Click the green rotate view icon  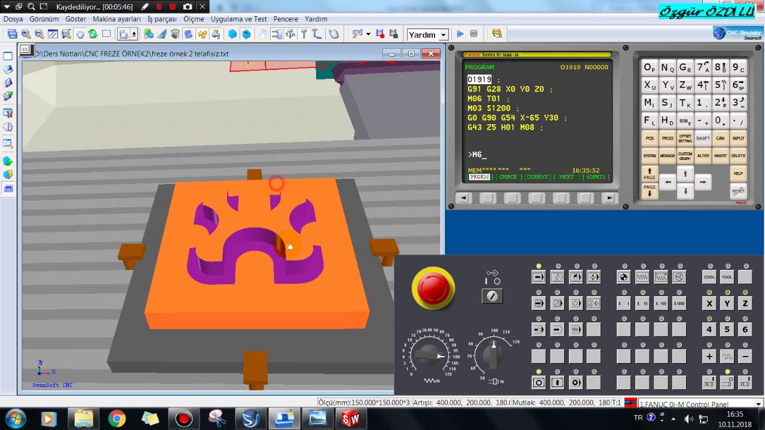pyautogui.click(x=93, y=34)
